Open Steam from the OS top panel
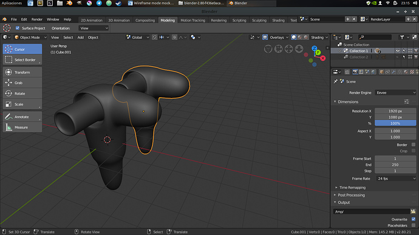 click(x=118, y=3)
